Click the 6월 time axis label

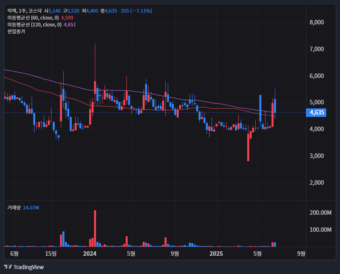coord(14,254)
